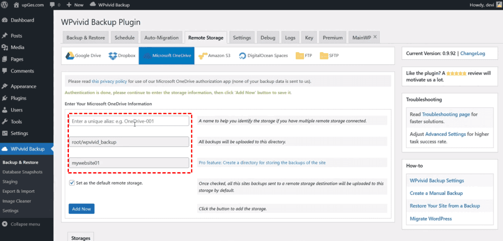
Task: Open the Troubleshooting page link
Action: click(x=446, y=114)
